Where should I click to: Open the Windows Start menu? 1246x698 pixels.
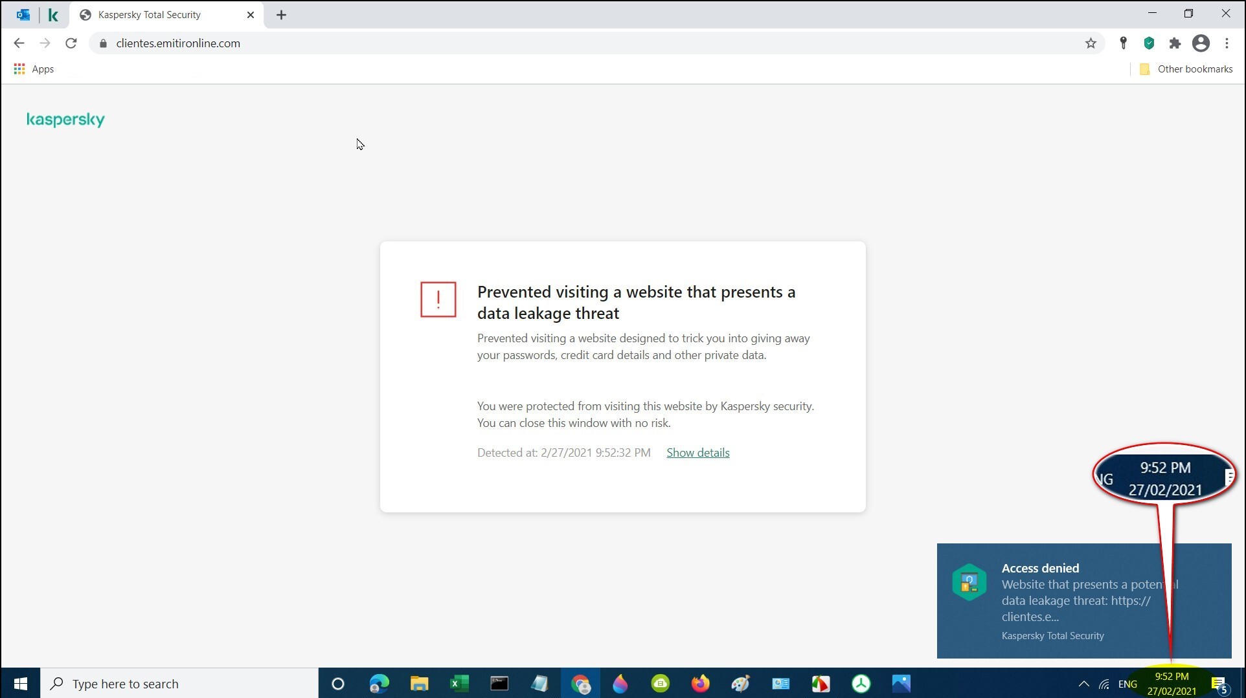pyautogui.click(x=20, y=684)
